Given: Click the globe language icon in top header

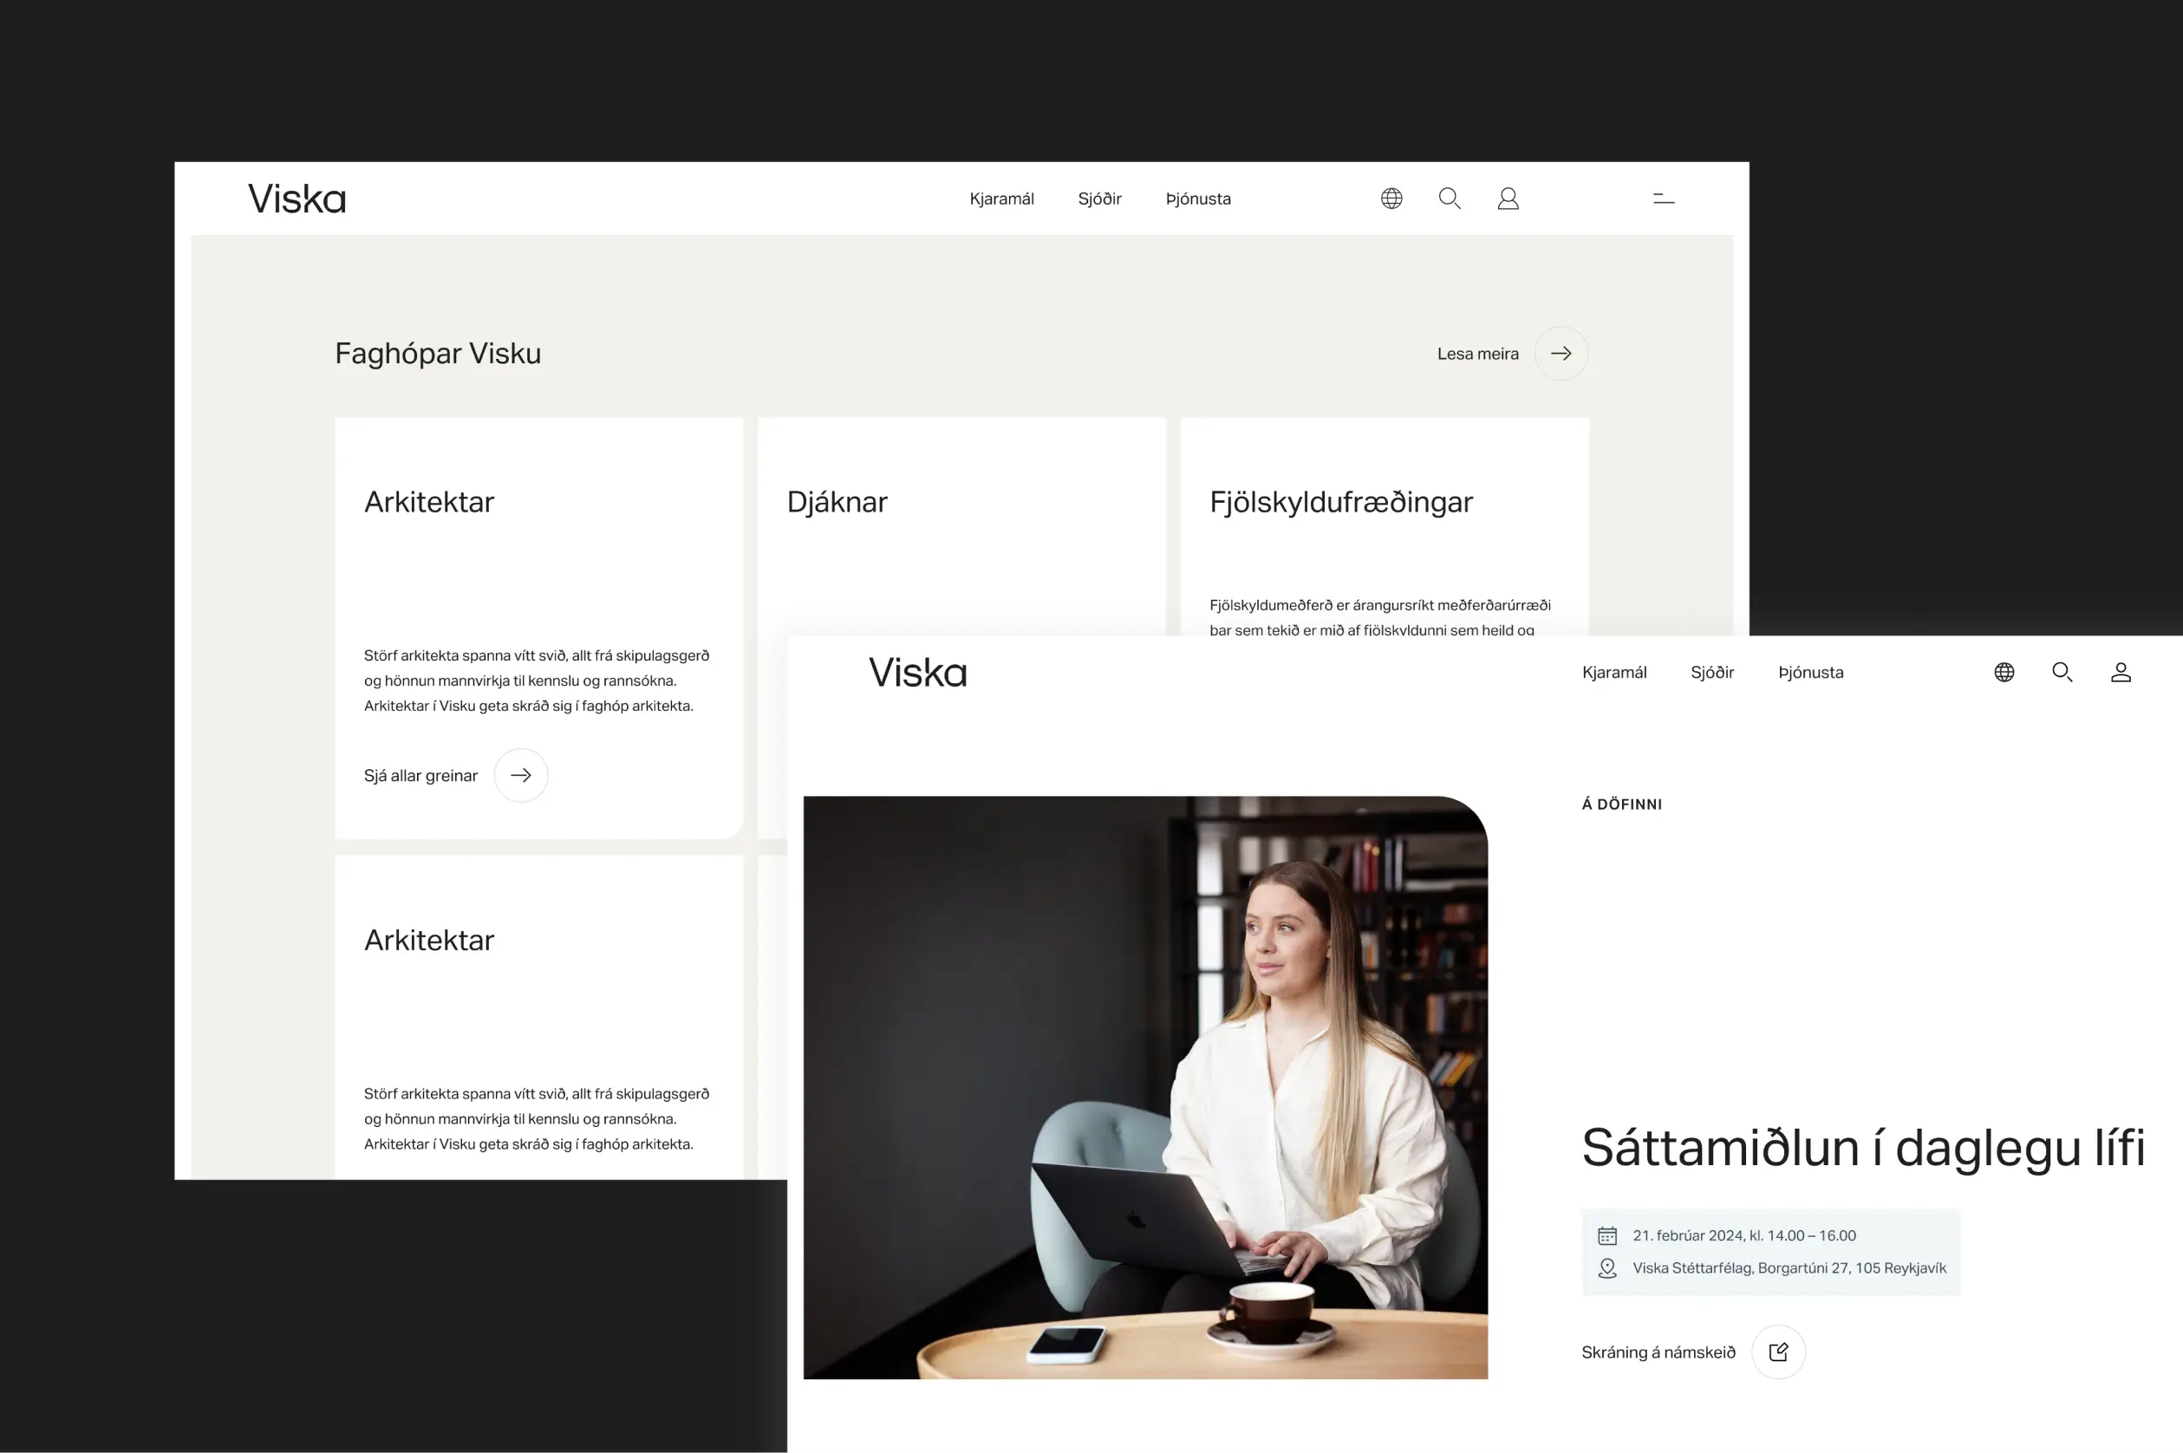Looking at the screenshot, I should pos(1391,199).
